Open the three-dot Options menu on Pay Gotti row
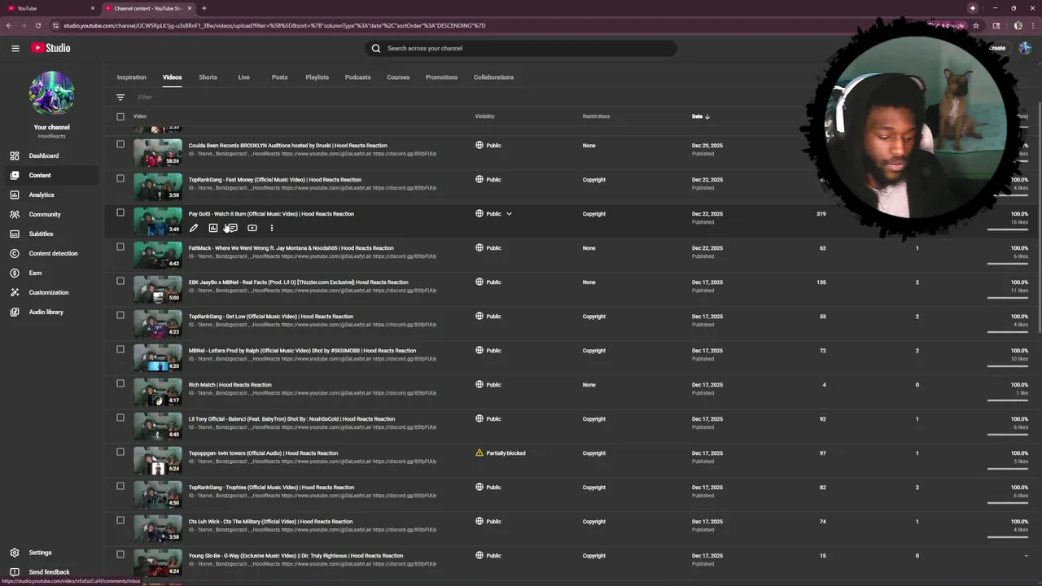This screenshot has height=586, width=1042. click(272, 229)
